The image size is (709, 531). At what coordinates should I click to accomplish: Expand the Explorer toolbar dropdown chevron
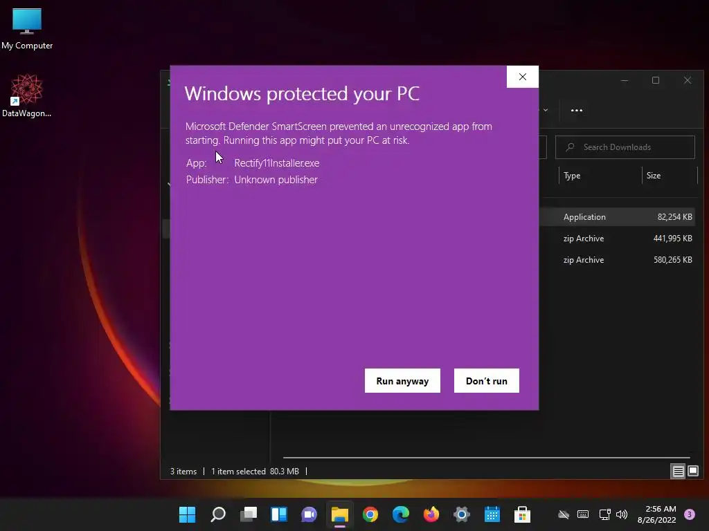546,110
